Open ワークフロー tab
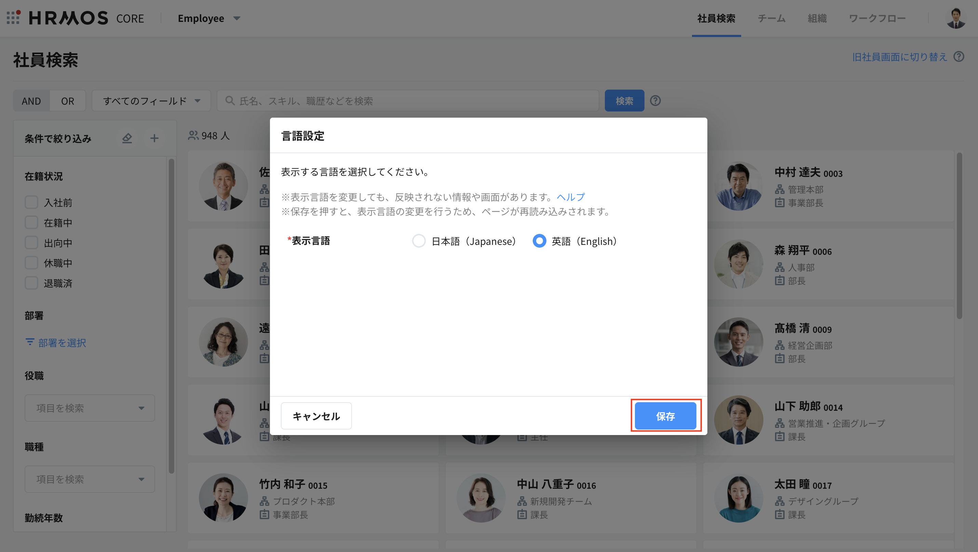 pyautogui.click(x=877, y=18)
